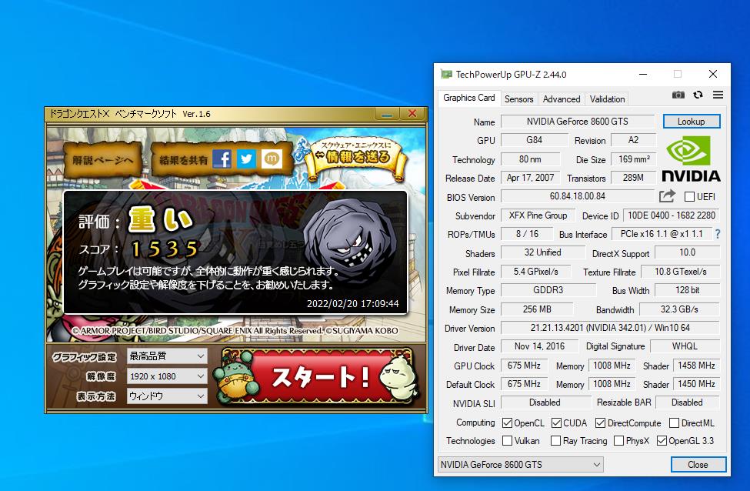The image size is (750, 491).
Task: Toggle the DirectML checkbox
Action: (674, 423)
